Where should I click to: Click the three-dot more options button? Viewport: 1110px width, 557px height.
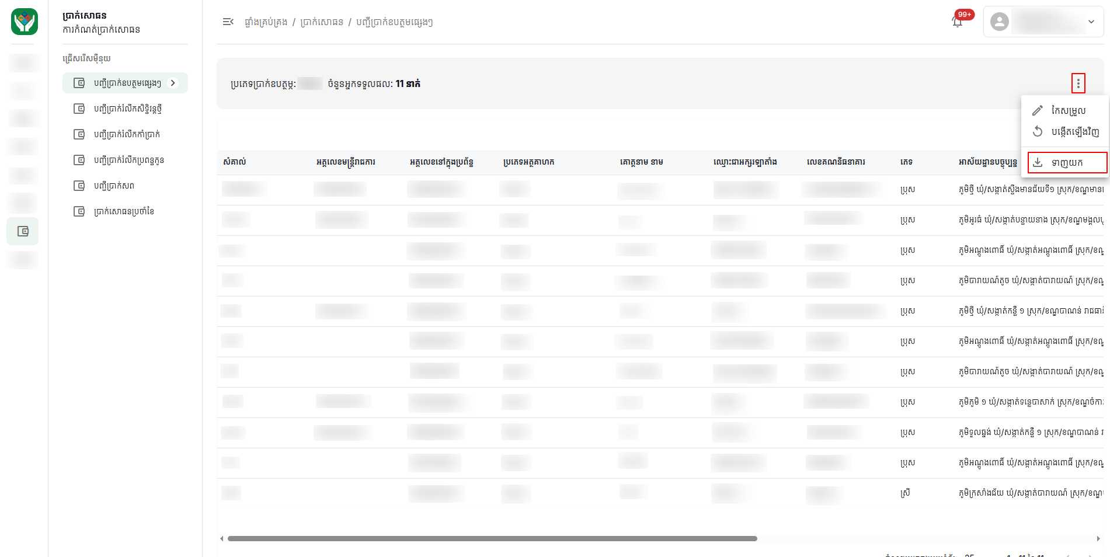tap(1078, 83)
